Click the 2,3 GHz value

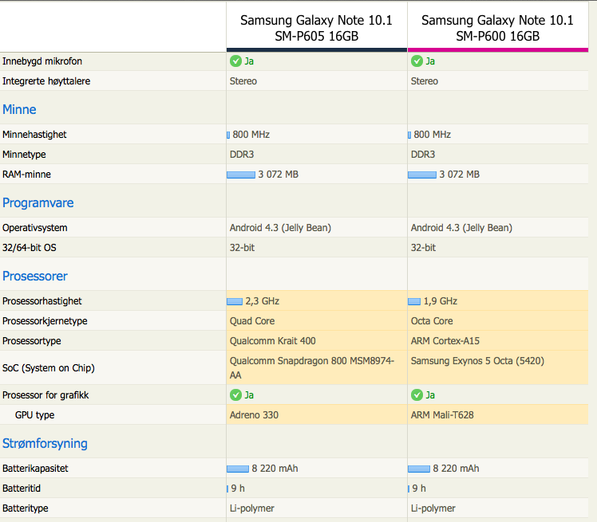263,301
